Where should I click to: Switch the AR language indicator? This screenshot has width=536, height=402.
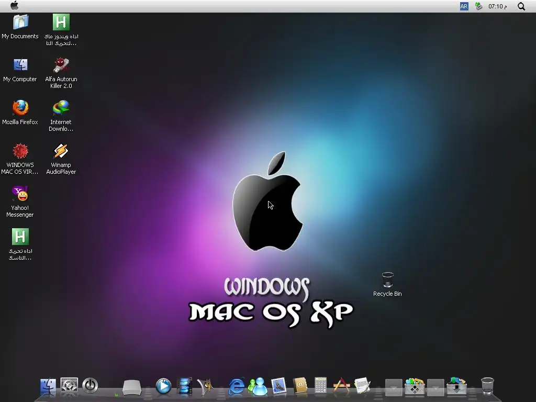(464, 6)
